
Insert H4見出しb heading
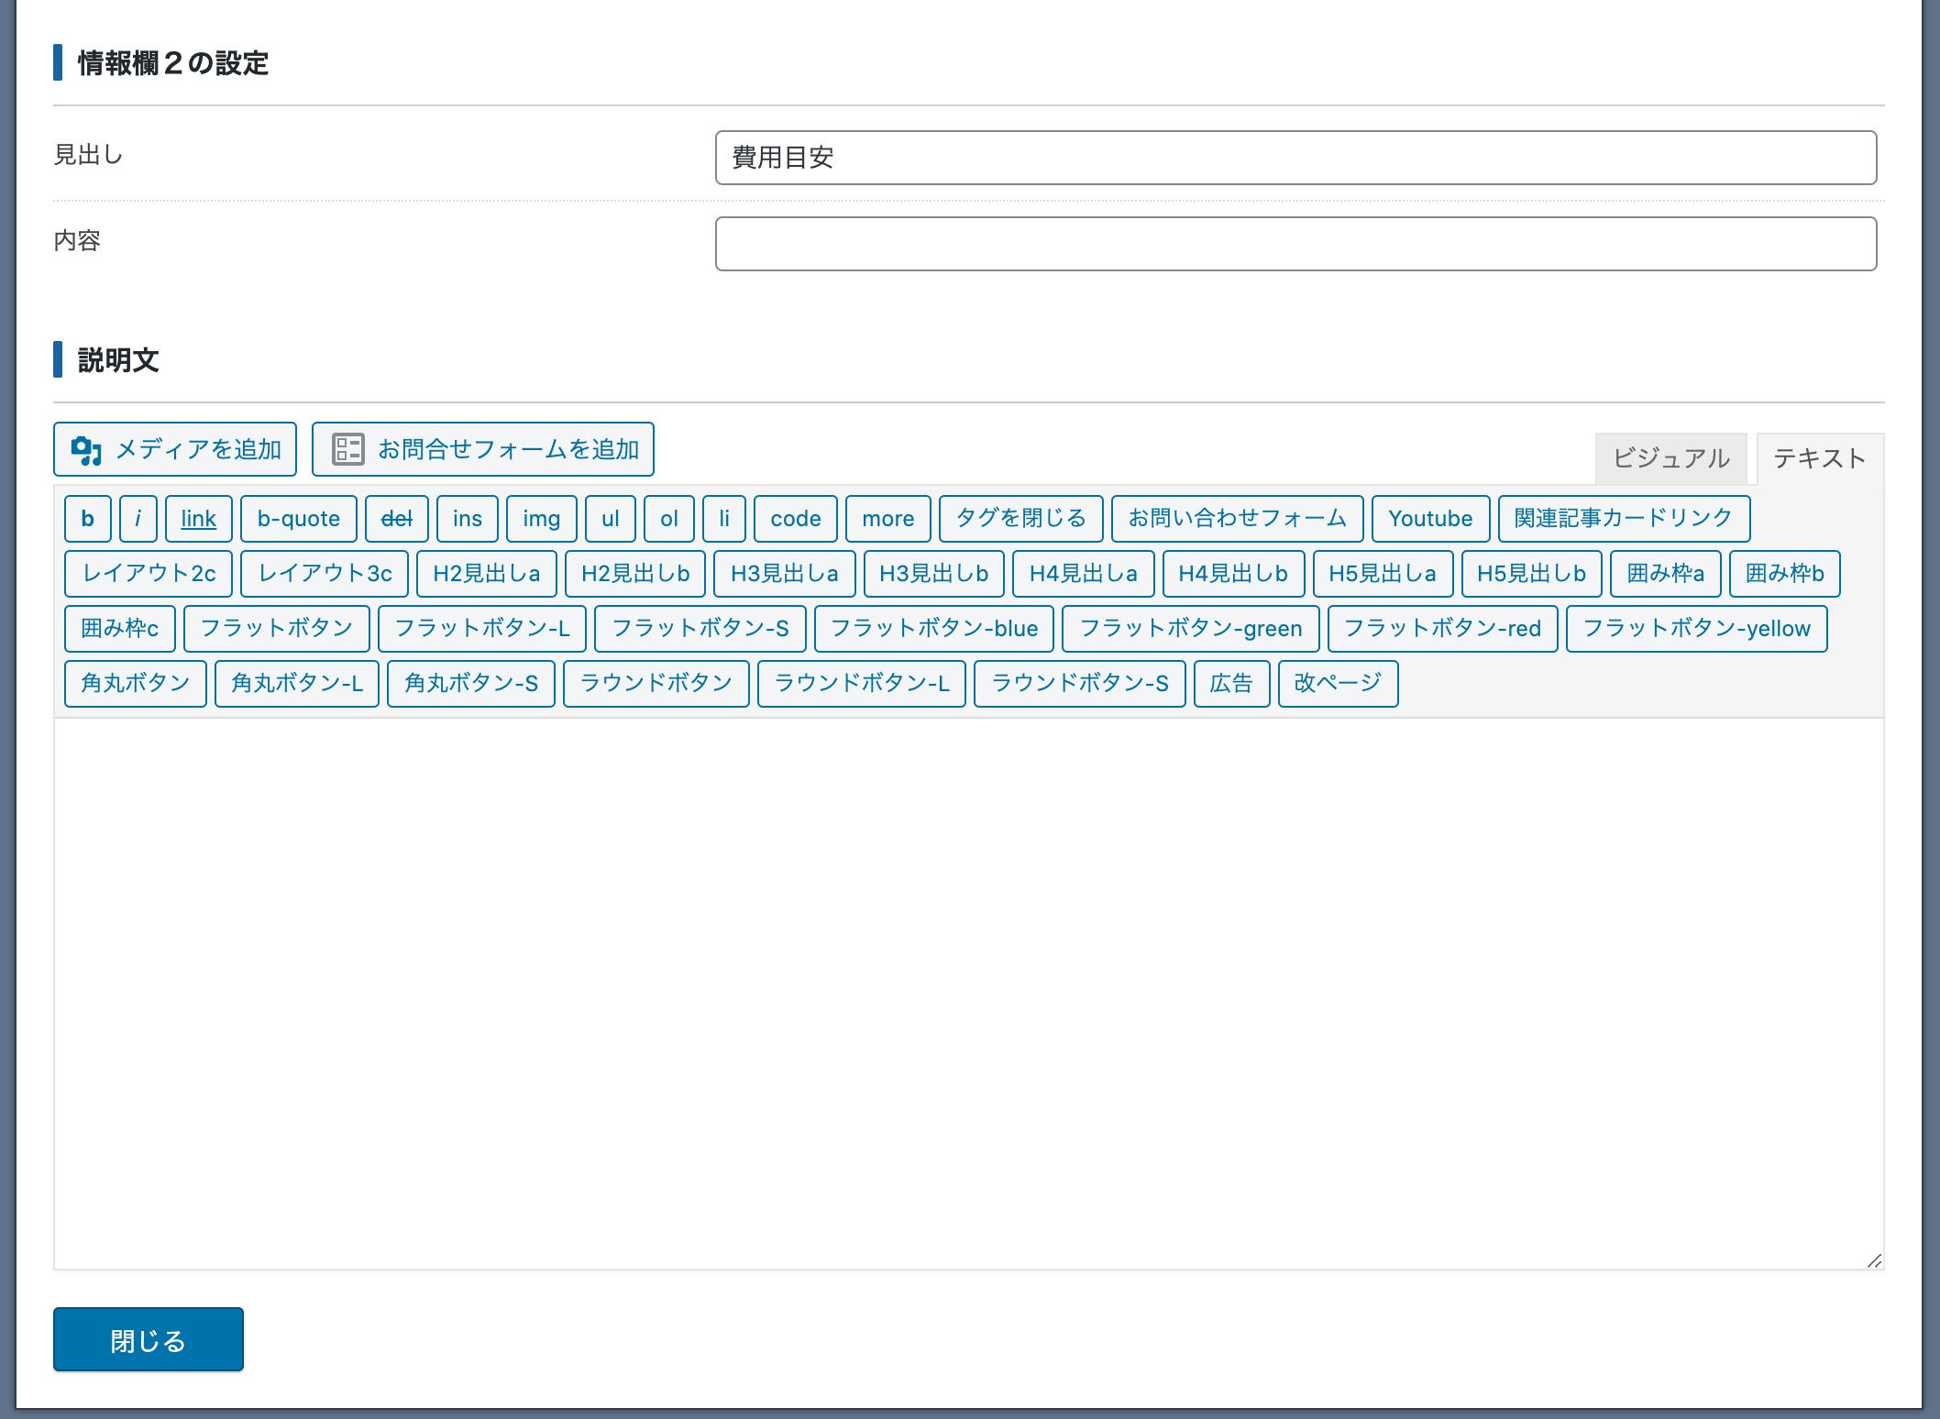coord(1234,574)
